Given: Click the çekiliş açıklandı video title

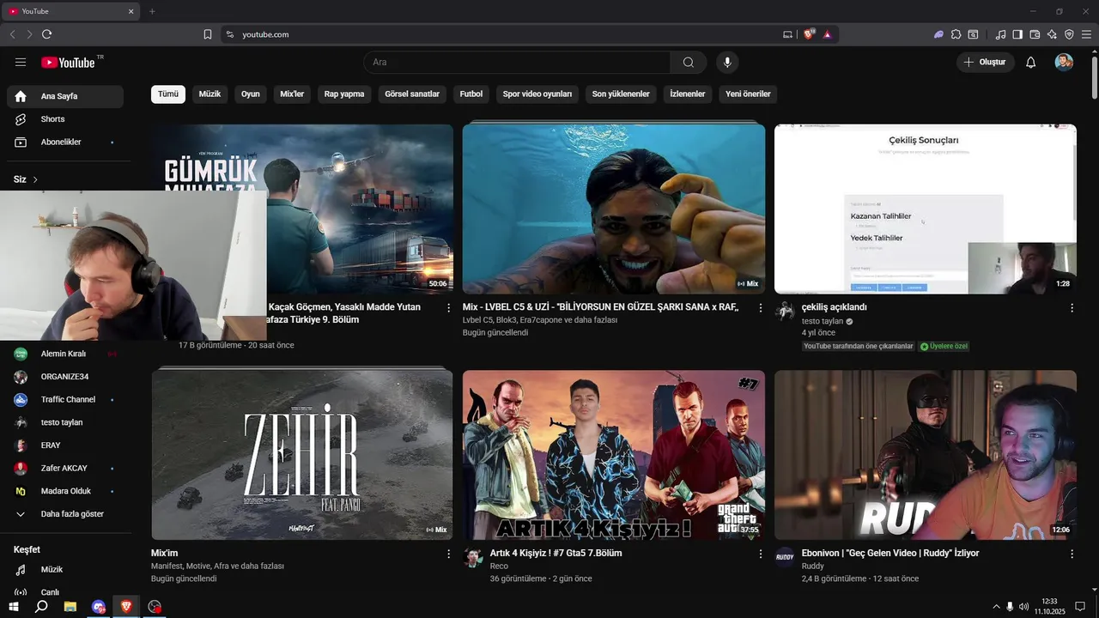Looking at the screenshot, I should click(x=834, y=307).
